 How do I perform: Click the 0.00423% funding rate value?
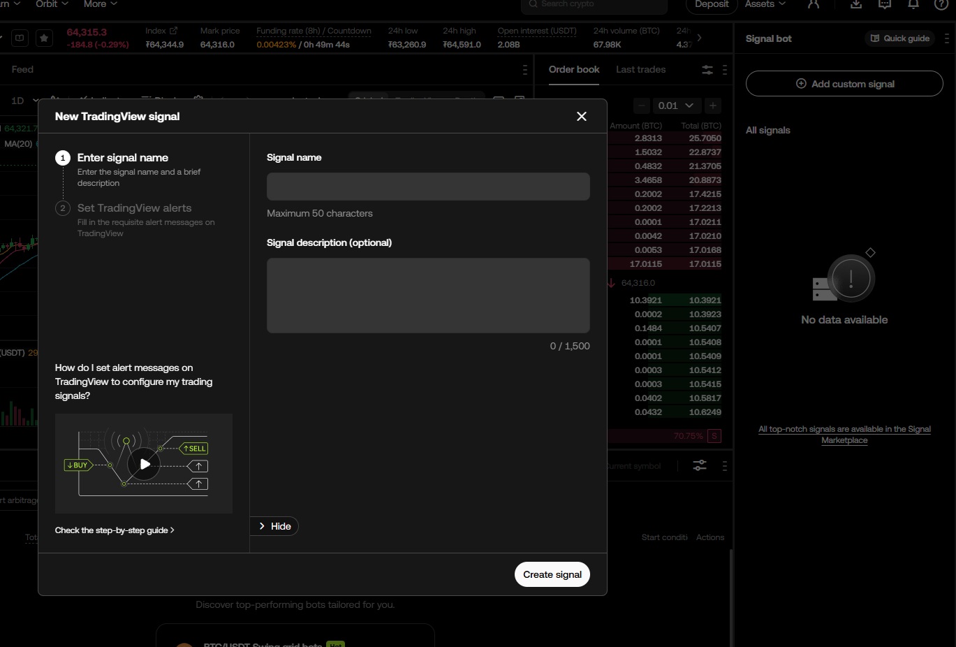coord(276,45)
